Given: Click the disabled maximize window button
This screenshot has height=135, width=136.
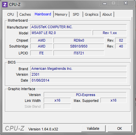Looking at the screenshot, I should click(113, 3).
